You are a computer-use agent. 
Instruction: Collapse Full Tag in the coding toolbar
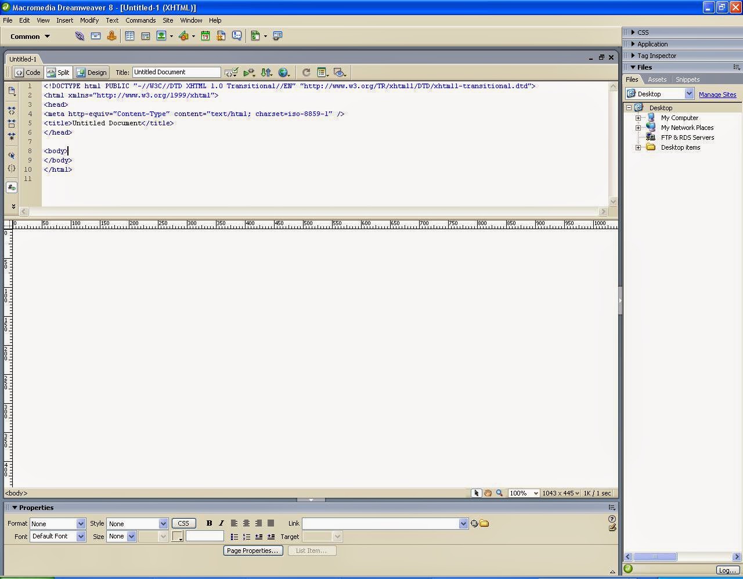pyautogui.click(x=12, y=110)
